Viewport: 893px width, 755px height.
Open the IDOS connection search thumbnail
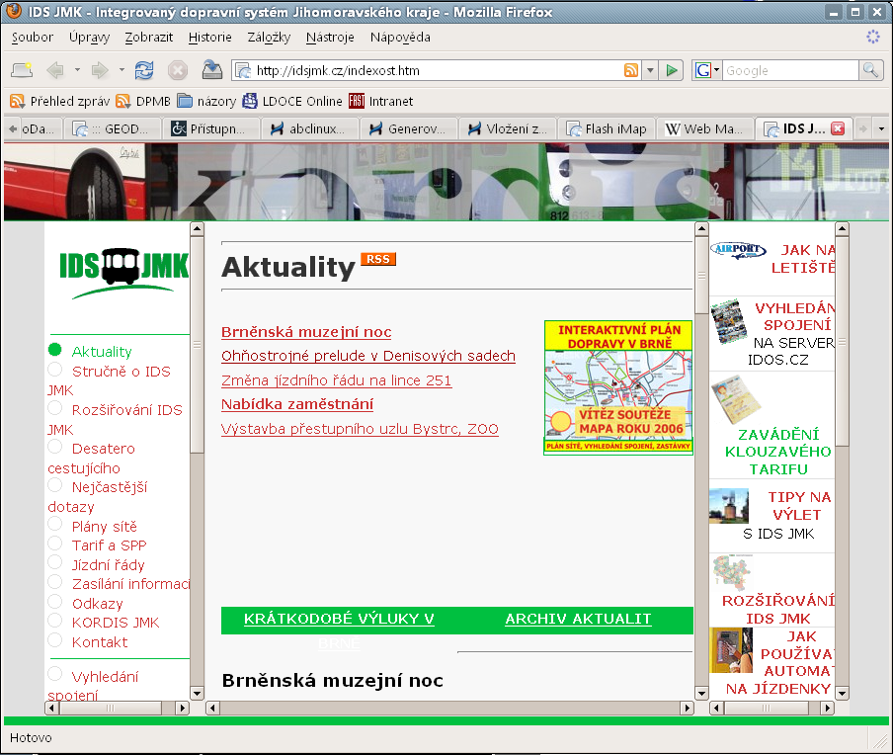click(729, 321)
